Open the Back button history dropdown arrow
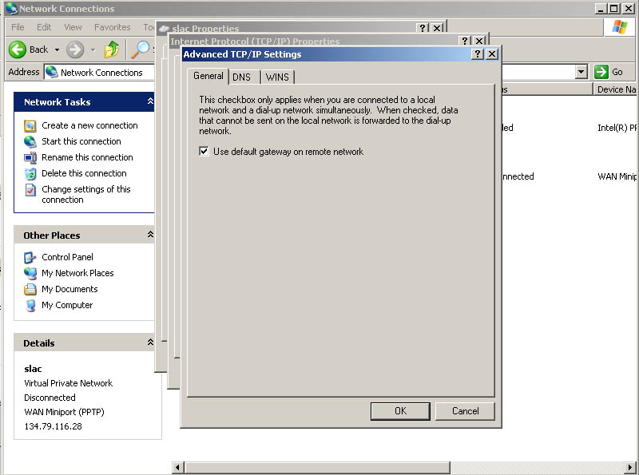The width and height of the screenshot is (639, 475). click(57, 49)
